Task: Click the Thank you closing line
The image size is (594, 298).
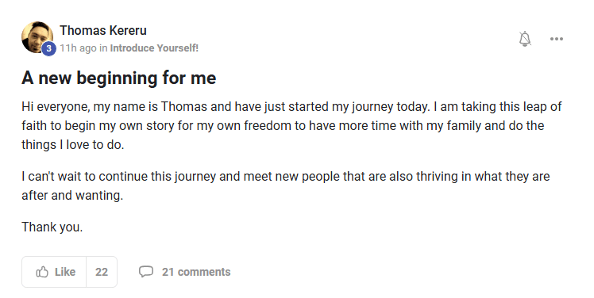Action: tap(52, 227)
